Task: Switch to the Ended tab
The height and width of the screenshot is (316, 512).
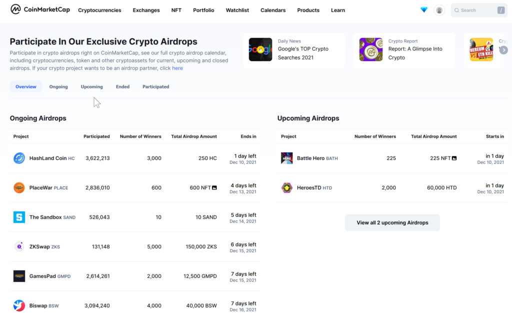Action: click(x=122, y=87)
